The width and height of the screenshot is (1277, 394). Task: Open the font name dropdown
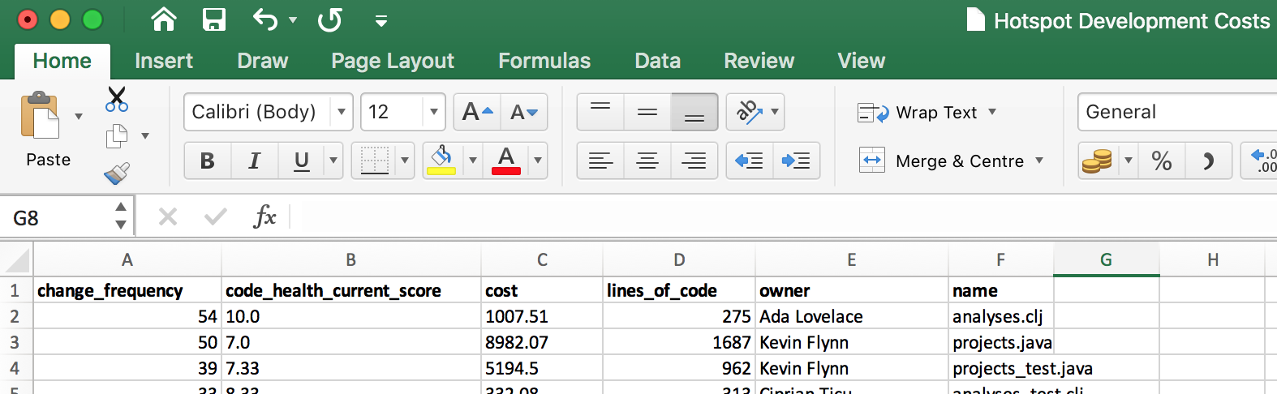point(342,112)
